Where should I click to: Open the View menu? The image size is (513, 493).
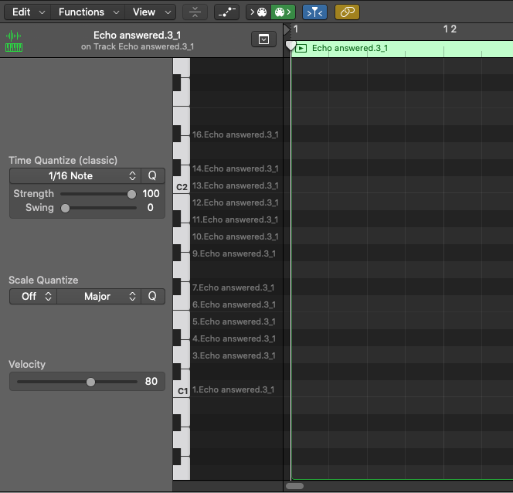(151, 12)
